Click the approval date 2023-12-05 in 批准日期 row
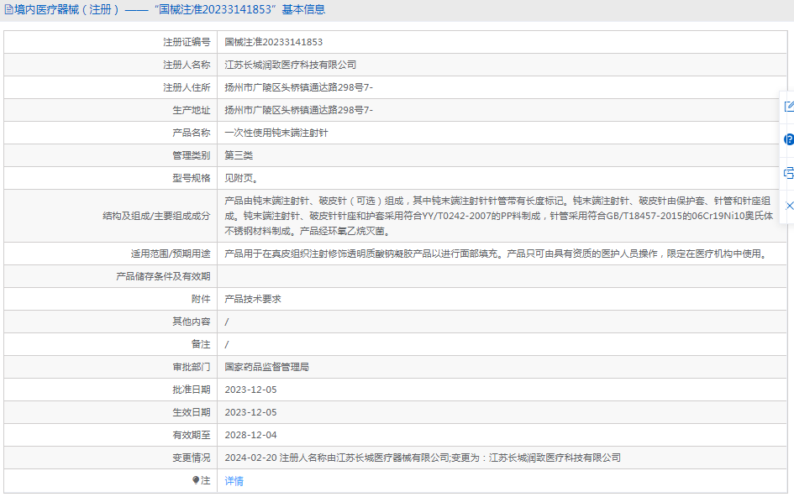Viewport: 794px width, 497px height. pyautogui.click(x=250, y=390)
